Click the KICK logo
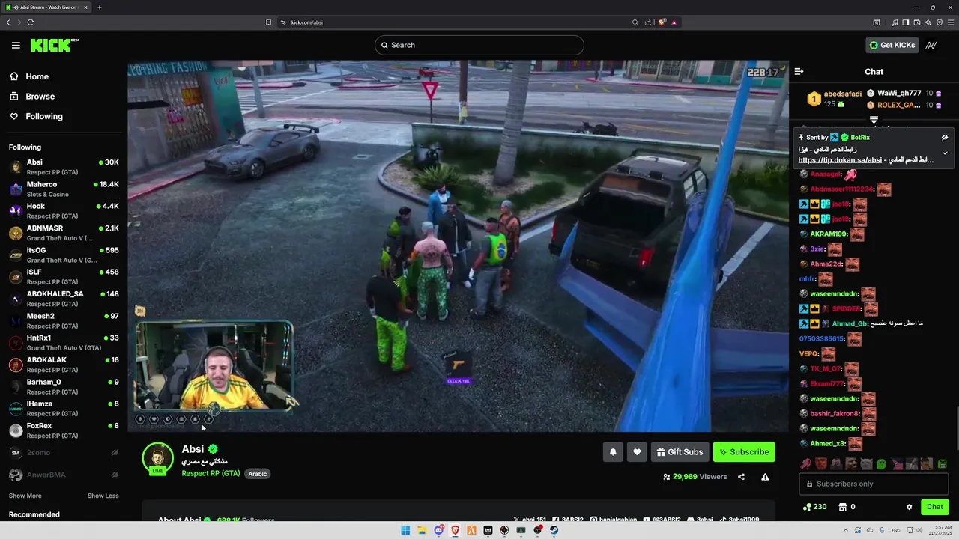959x539 pixels. (x=55, y=45)
